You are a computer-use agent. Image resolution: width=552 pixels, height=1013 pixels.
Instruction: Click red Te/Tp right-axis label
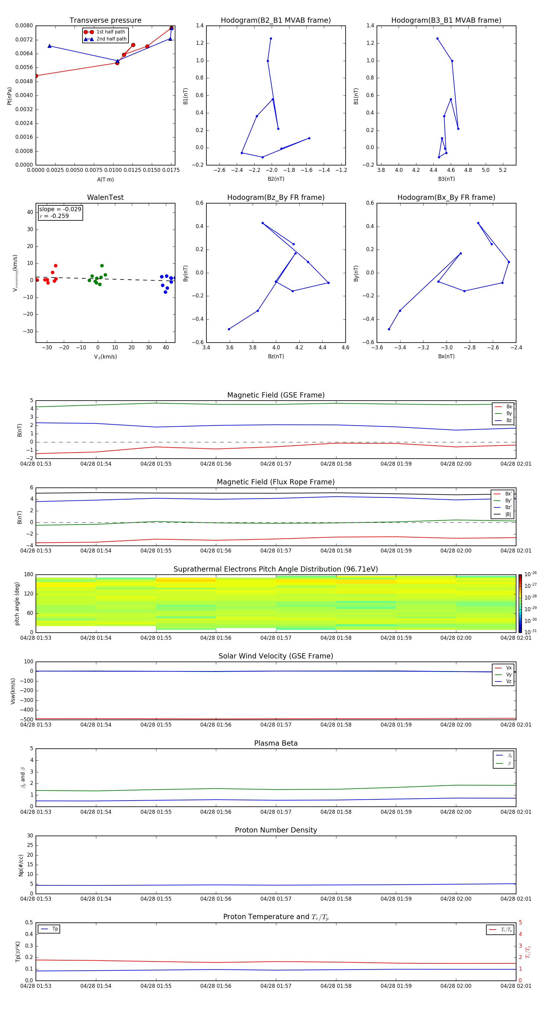coord(528,952)
